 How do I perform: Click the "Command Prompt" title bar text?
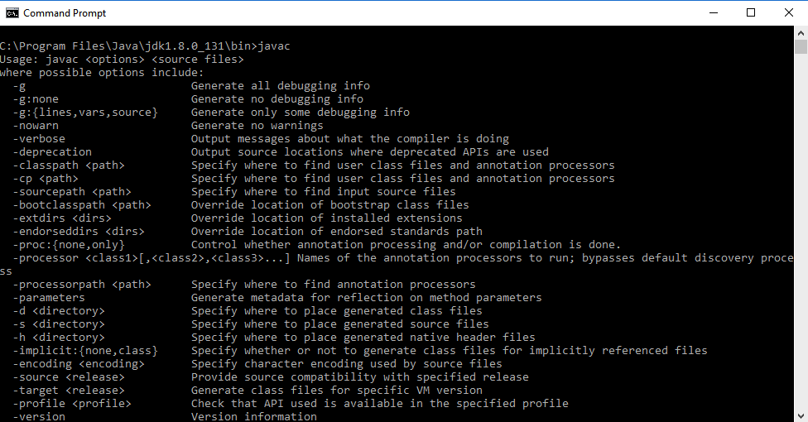65,13
